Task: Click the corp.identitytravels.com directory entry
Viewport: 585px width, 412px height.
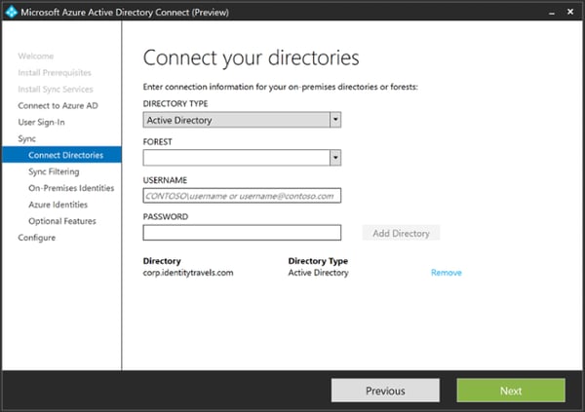Action: (188, 273)
